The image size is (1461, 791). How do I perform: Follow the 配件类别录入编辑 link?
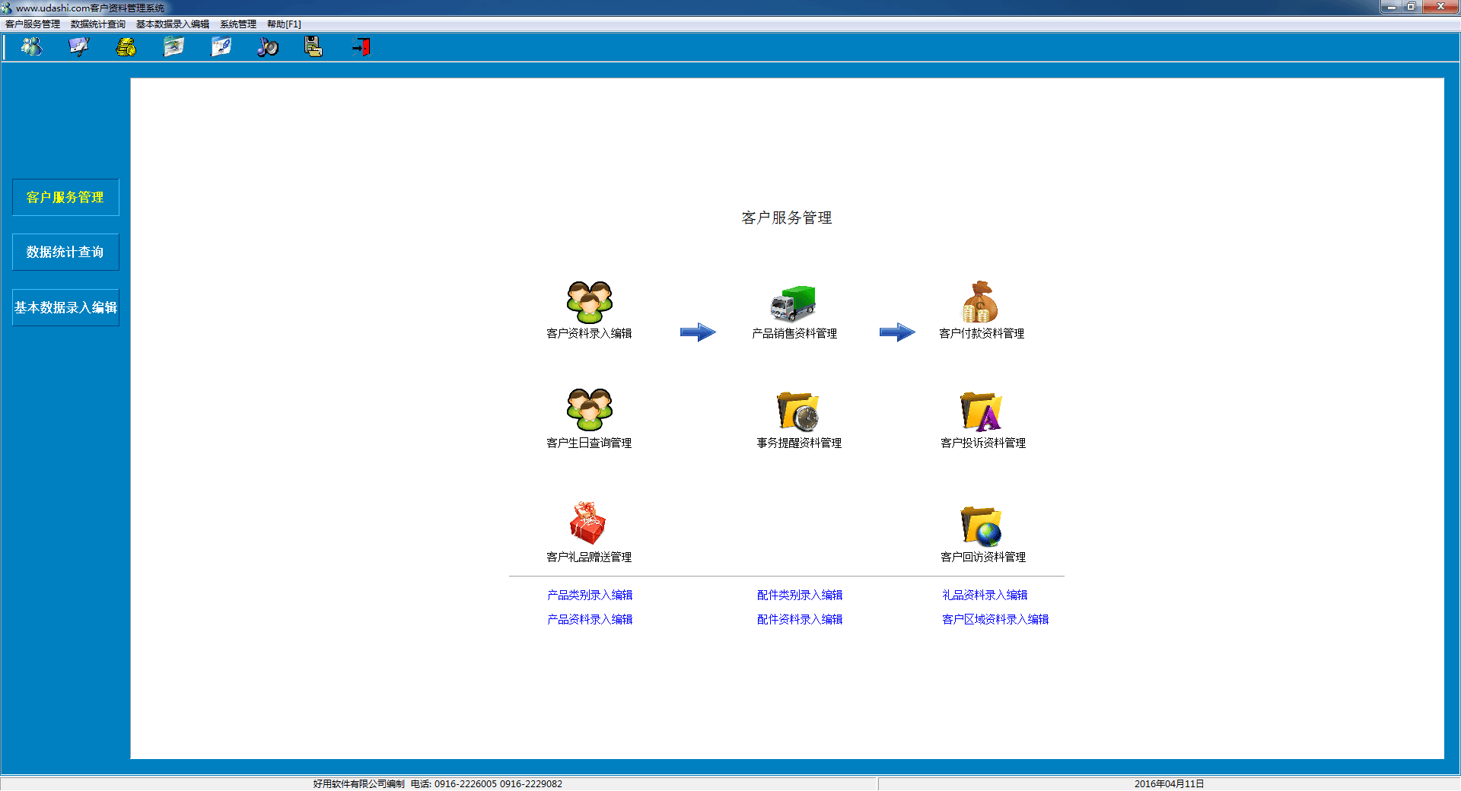pyautogui.click(x=800, y=595)
